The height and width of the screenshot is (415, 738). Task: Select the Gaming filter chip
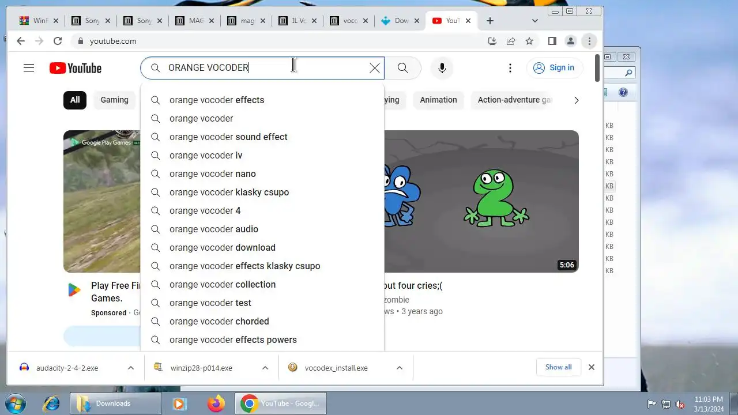114,100
